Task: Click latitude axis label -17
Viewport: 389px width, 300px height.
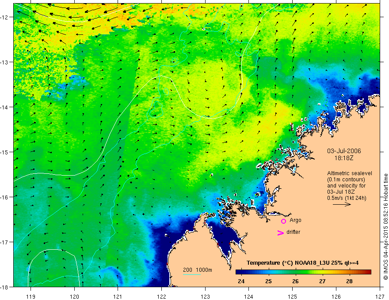Action: pos(5,242)
